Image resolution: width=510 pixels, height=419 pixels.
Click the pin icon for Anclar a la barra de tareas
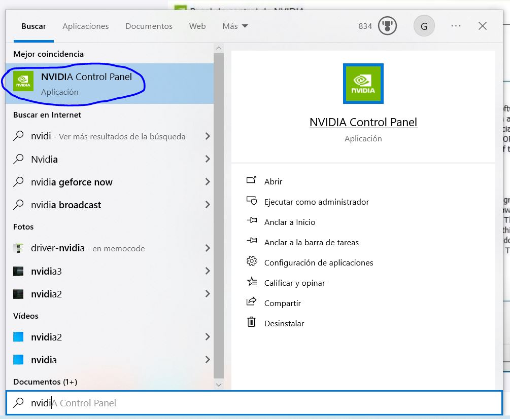[251, 241]
